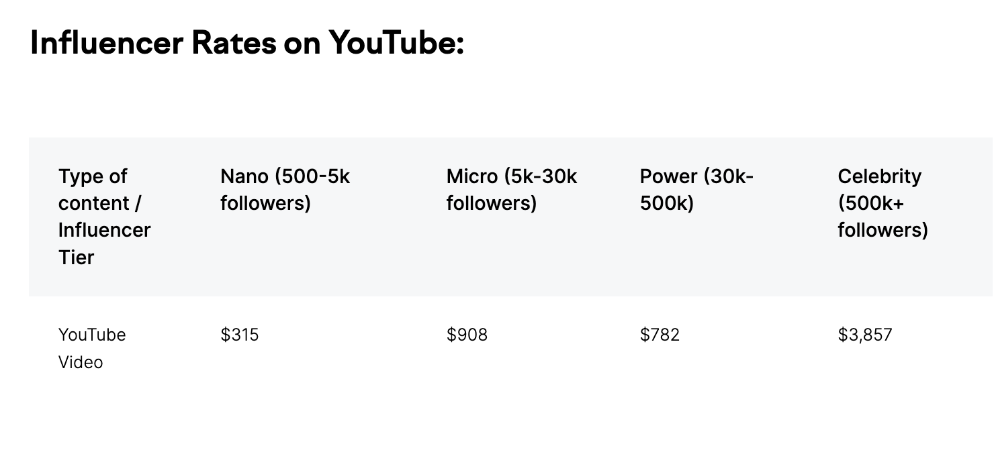The width and height of the screenshot is (994, 456).
Task: Click the $3,857 Celebrity rate value
Action: tap(864, 335)
